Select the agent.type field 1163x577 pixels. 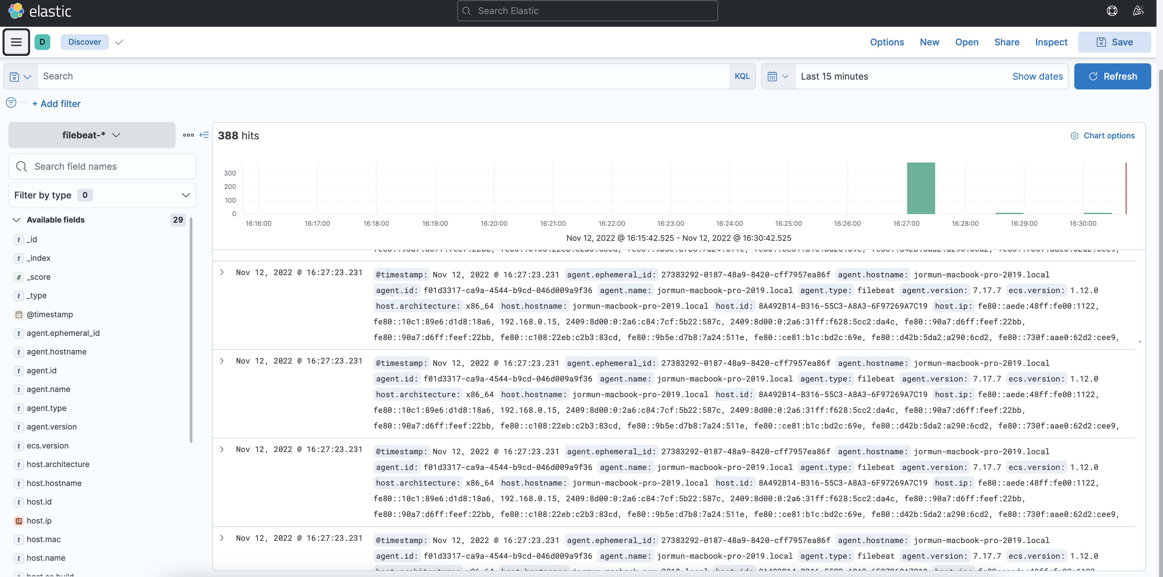tap(47, 409)
